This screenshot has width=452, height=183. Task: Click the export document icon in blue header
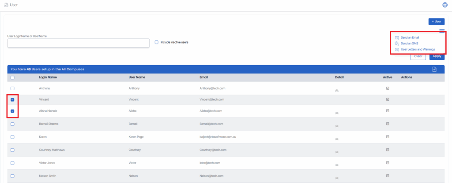coord(434,70)
